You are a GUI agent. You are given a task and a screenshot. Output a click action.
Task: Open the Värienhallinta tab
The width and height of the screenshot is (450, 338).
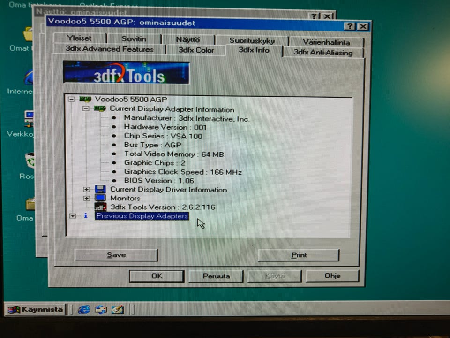pos(326,42)
